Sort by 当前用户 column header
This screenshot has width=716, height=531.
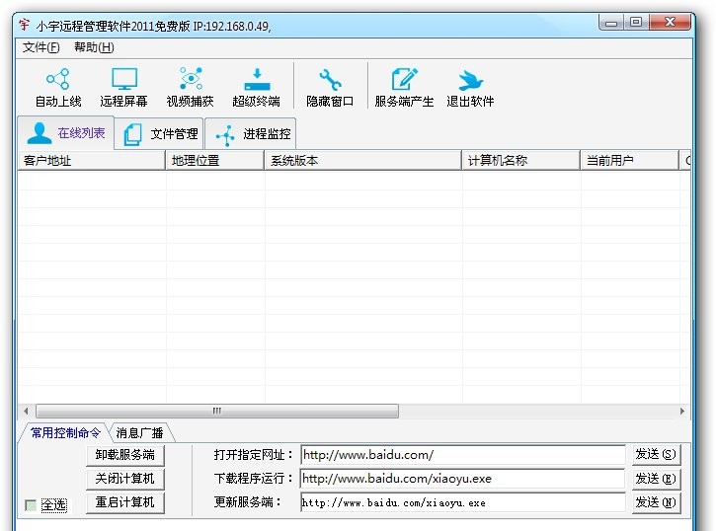(x=630, y=161)
